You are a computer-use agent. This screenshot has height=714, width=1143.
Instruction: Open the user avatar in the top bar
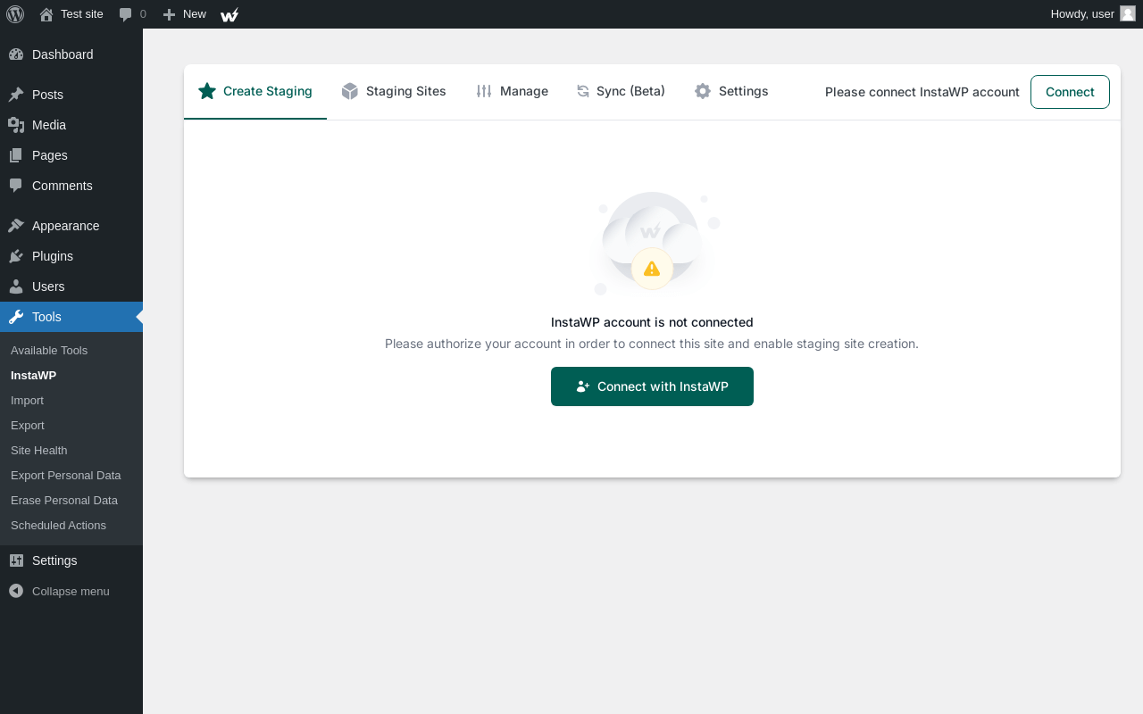click(1128, 13)
